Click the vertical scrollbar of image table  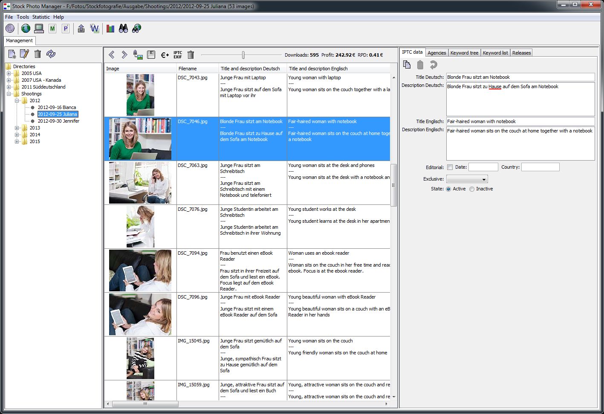(x=393, y=185)
